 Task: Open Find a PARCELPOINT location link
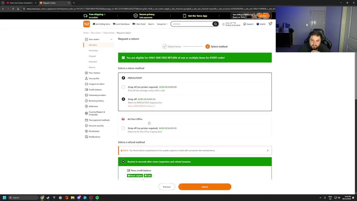[x=141, y=106]
